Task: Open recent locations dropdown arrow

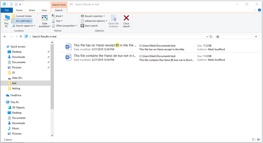Action: tap(16, 36)
